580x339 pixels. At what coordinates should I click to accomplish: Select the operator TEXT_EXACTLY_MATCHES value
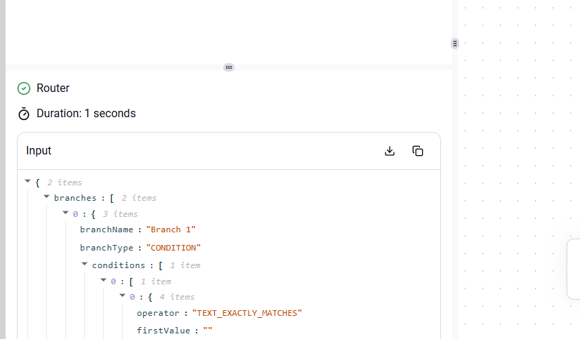point(247,313)
